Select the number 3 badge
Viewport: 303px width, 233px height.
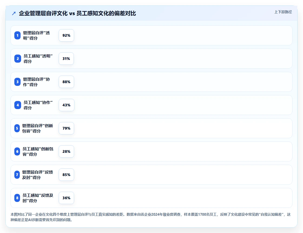[17, 82]
